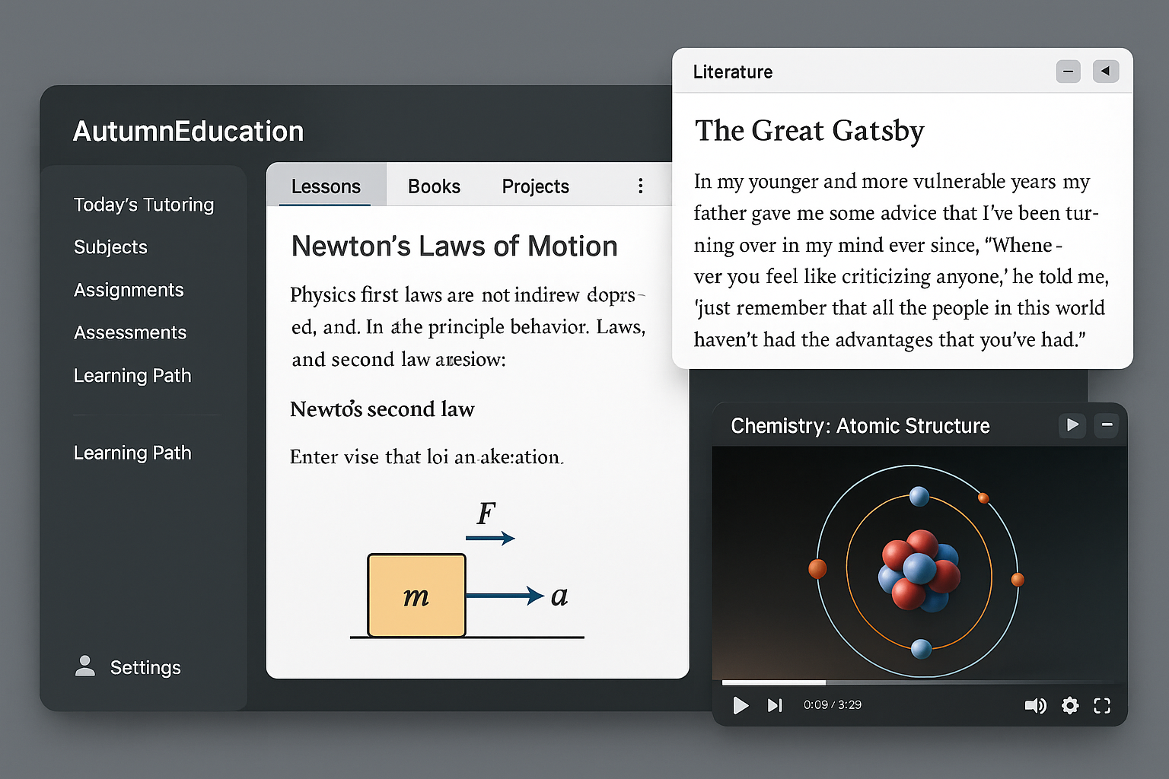Open the video quality settings gear

[x=1070, y=705]
